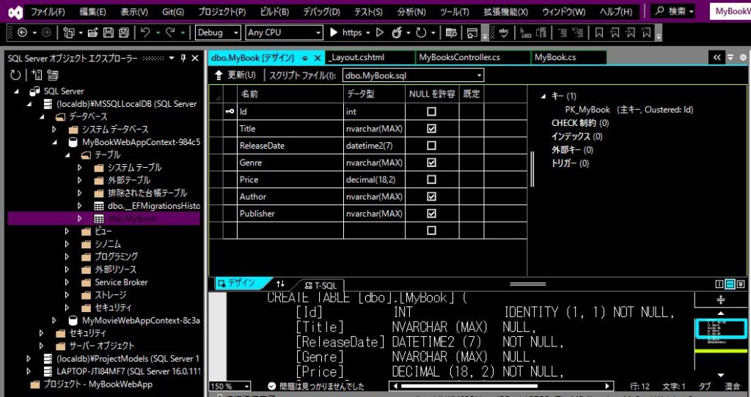751x397 pixels.
Task: Click the 更新(U) update button
Action: 235,75
